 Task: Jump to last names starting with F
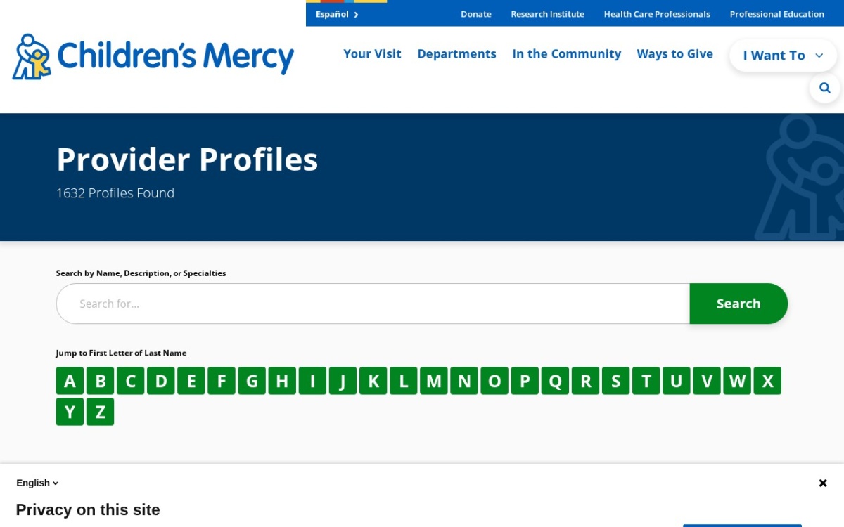(x=221, y=381)
